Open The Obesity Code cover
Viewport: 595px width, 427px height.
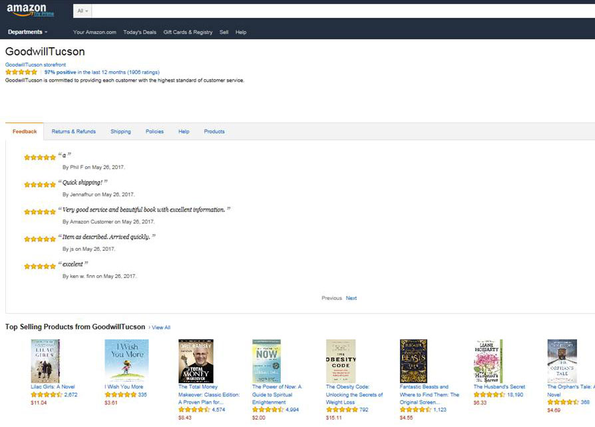click(341, 361)
